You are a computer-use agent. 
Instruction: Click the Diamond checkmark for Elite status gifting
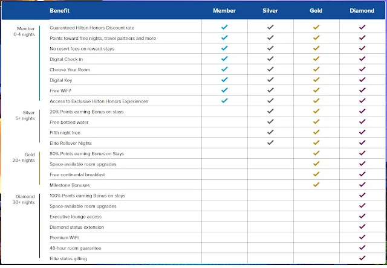tap(362, 258)
